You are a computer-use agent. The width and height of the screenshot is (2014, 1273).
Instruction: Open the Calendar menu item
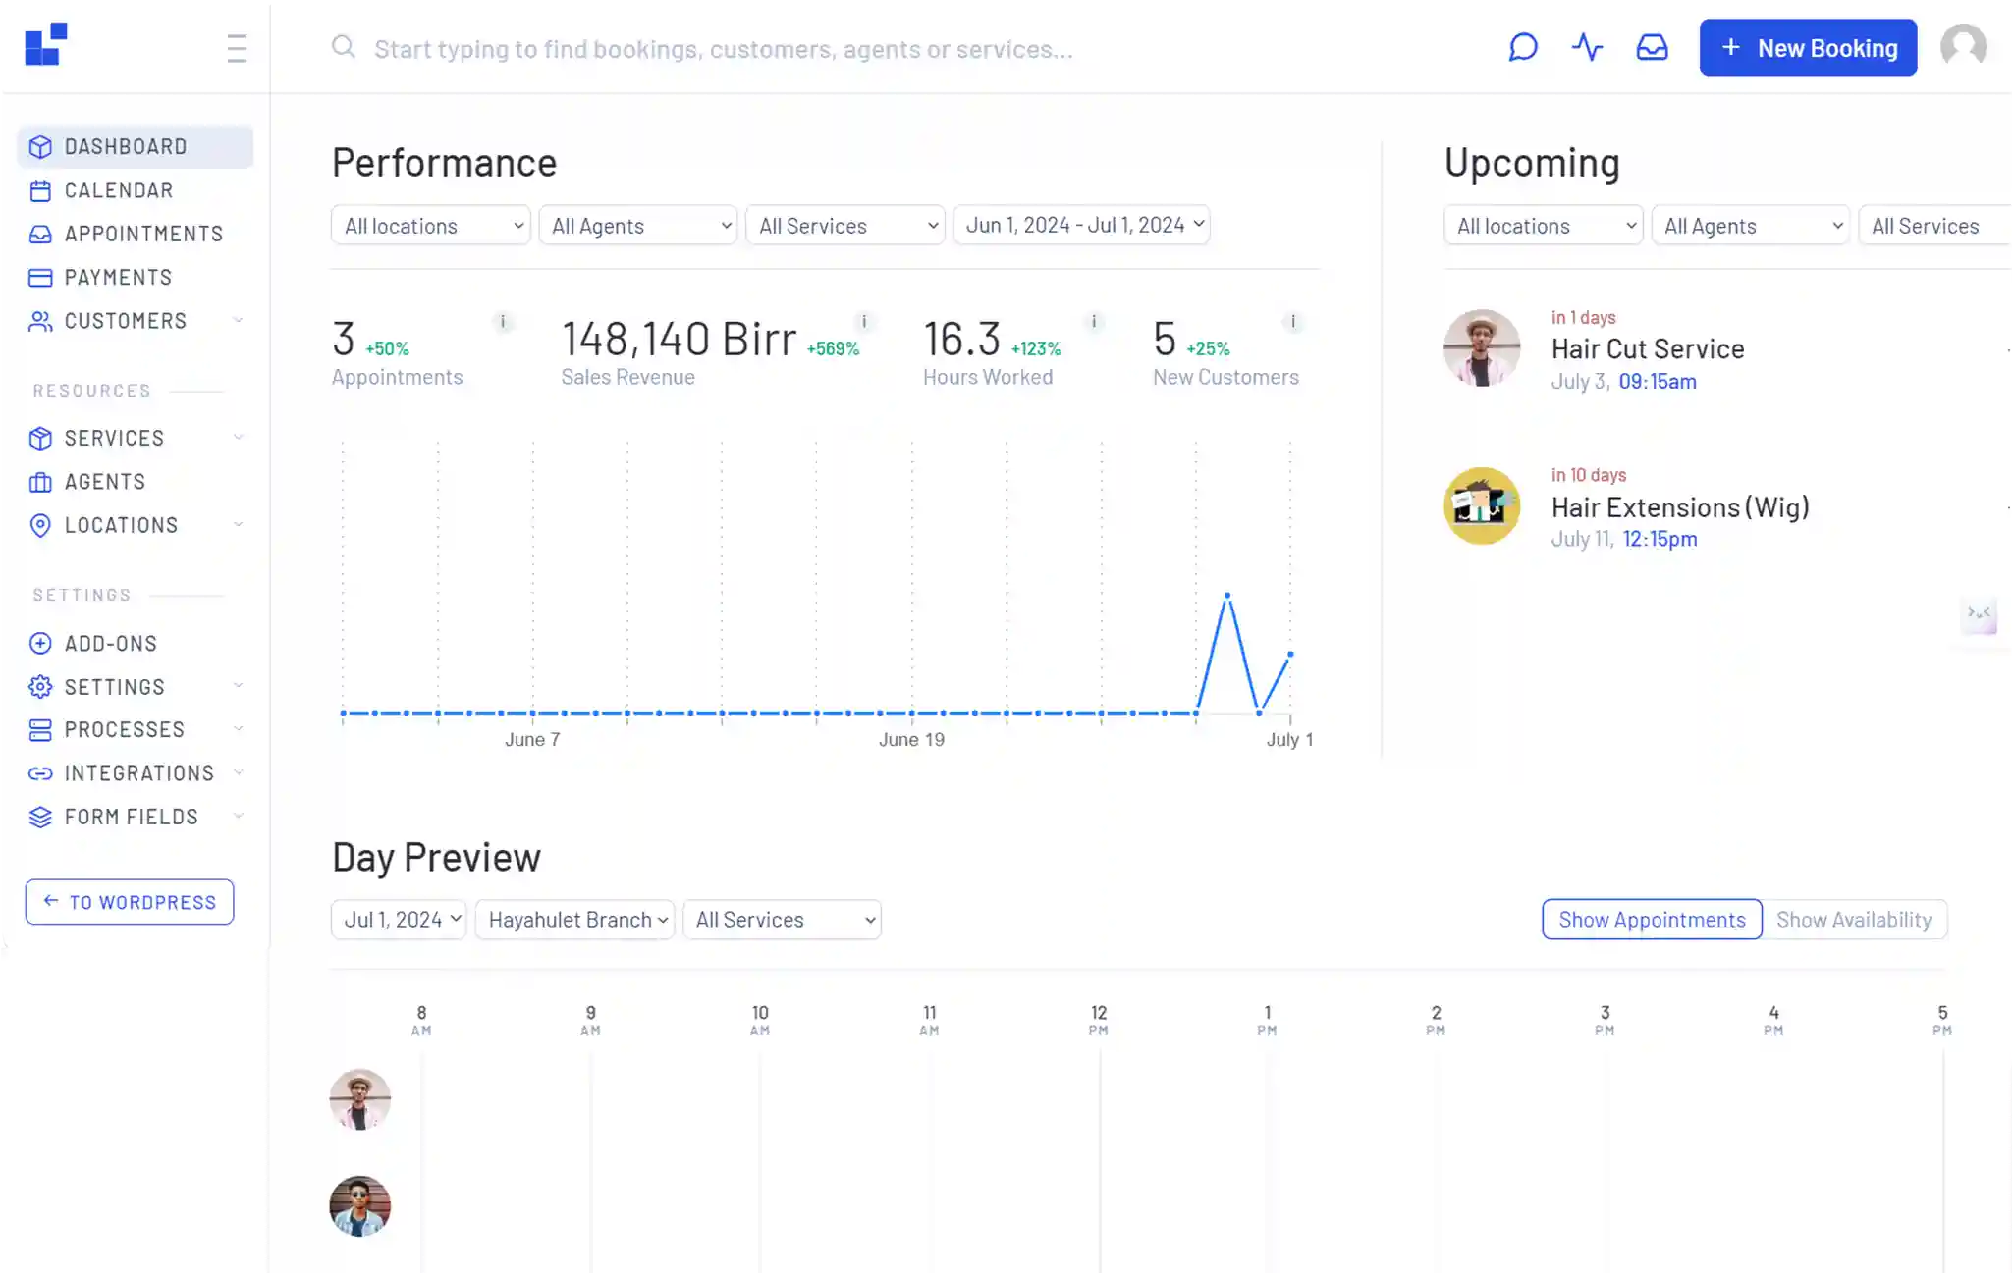(119, 190)
